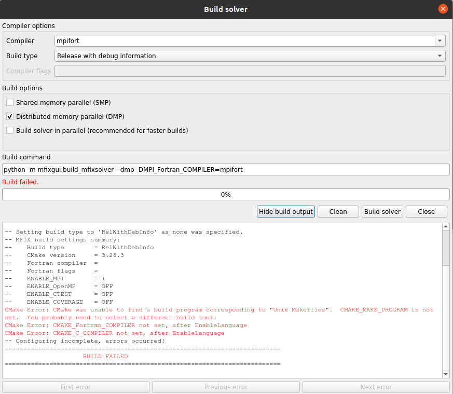
Task: Click the 'ENABLE_MPI = 1' output line
Action: click(55, 279)
